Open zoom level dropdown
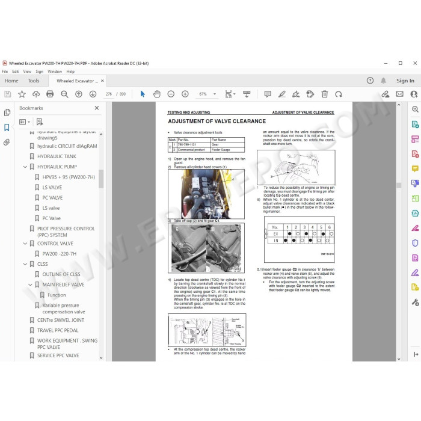The image size is (421, 421). pyautogui.click(x=215, y=94)
